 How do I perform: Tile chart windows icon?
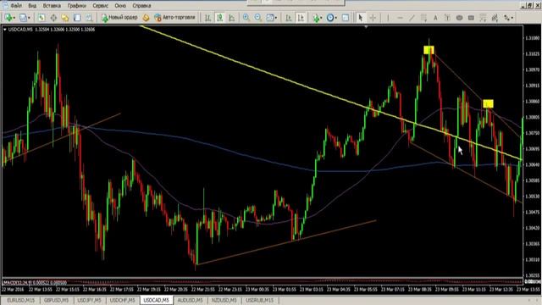pos(270,18)
